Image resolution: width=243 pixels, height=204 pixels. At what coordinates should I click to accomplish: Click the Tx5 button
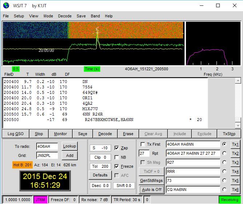click(235, 180)
